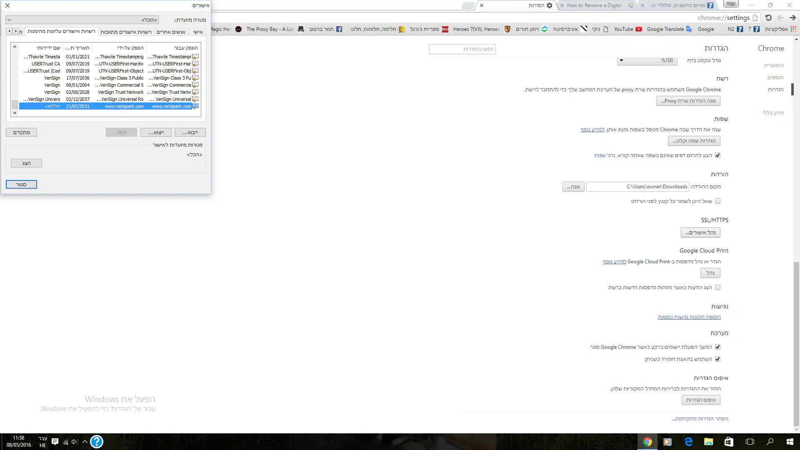Click the hide advanced settings link
This screenshot has width=800, height=450.
click(x=700, y=419)
